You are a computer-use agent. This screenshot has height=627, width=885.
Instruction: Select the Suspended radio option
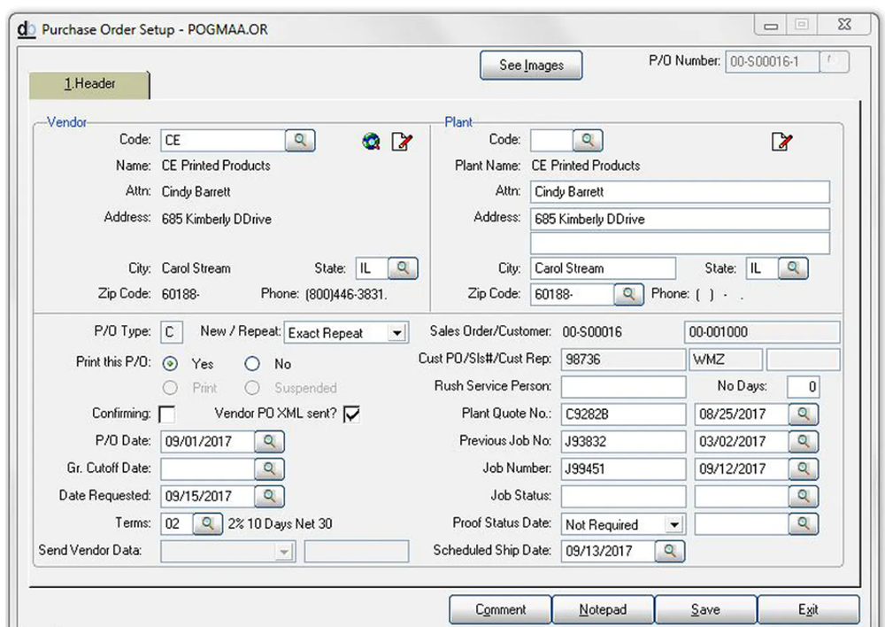[252, 388]
